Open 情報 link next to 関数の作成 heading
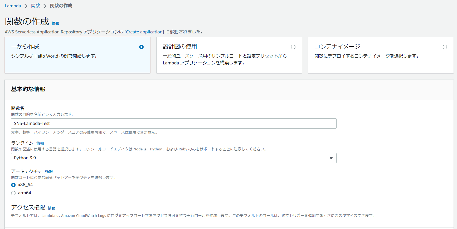The image size is (457, 229). click(x=55, y=23)
